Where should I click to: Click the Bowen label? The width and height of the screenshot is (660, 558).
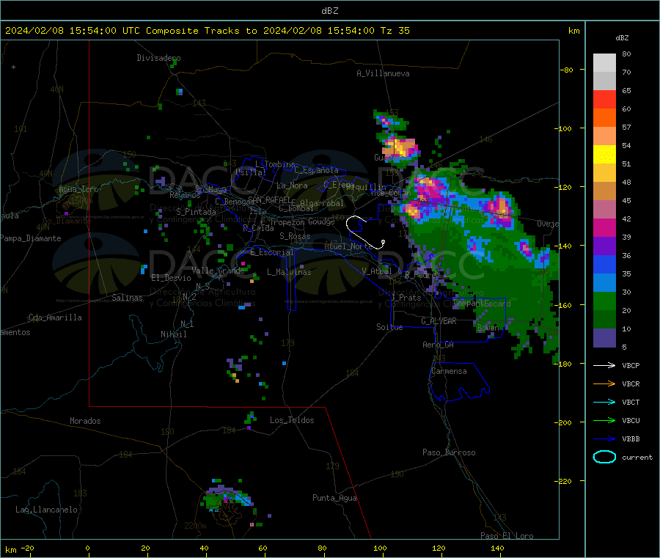point(488,327)
